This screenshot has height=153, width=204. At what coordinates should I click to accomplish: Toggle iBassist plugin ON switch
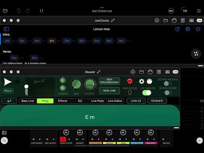click(176, 72)
